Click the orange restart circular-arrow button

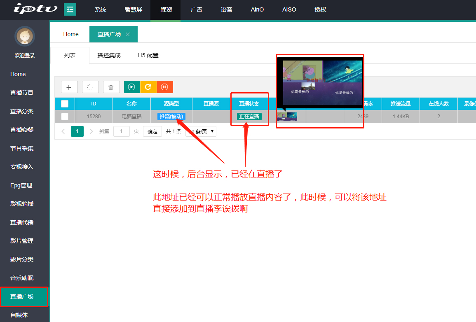click(148, 87)
